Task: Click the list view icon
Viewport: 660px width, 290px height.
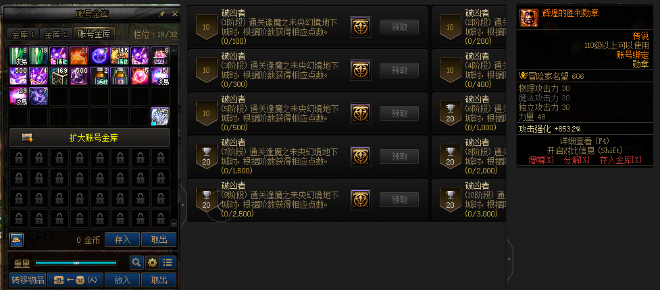Action: 168,263
